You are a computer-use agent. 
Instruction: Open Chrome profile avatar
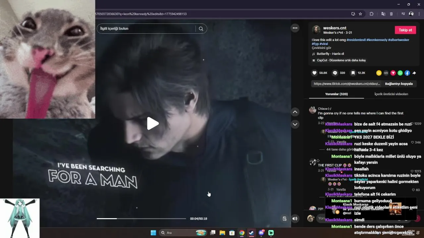[411, 14]
